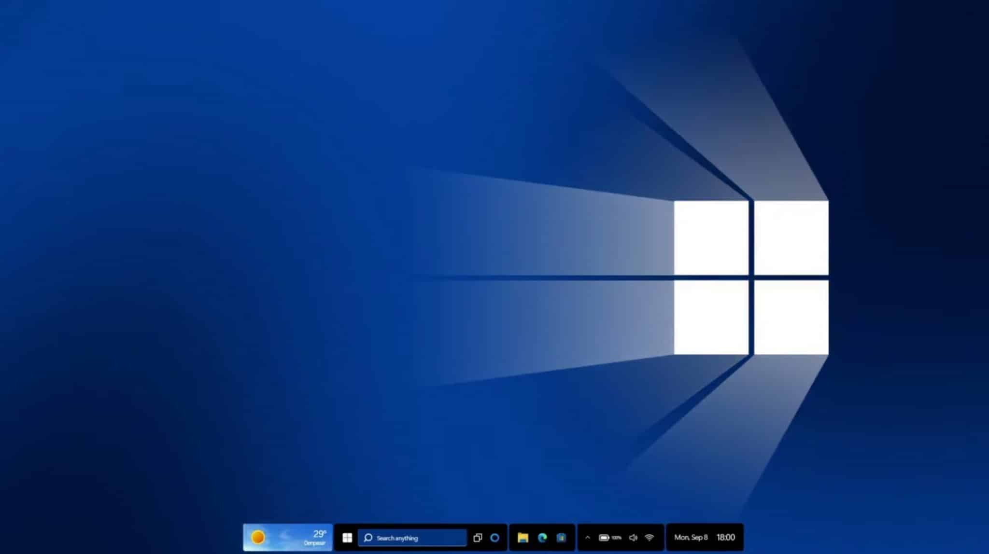The image size is (989, 554).
Task: Show the weather flyout for Denpasar
Action: [x=287, y=537]
